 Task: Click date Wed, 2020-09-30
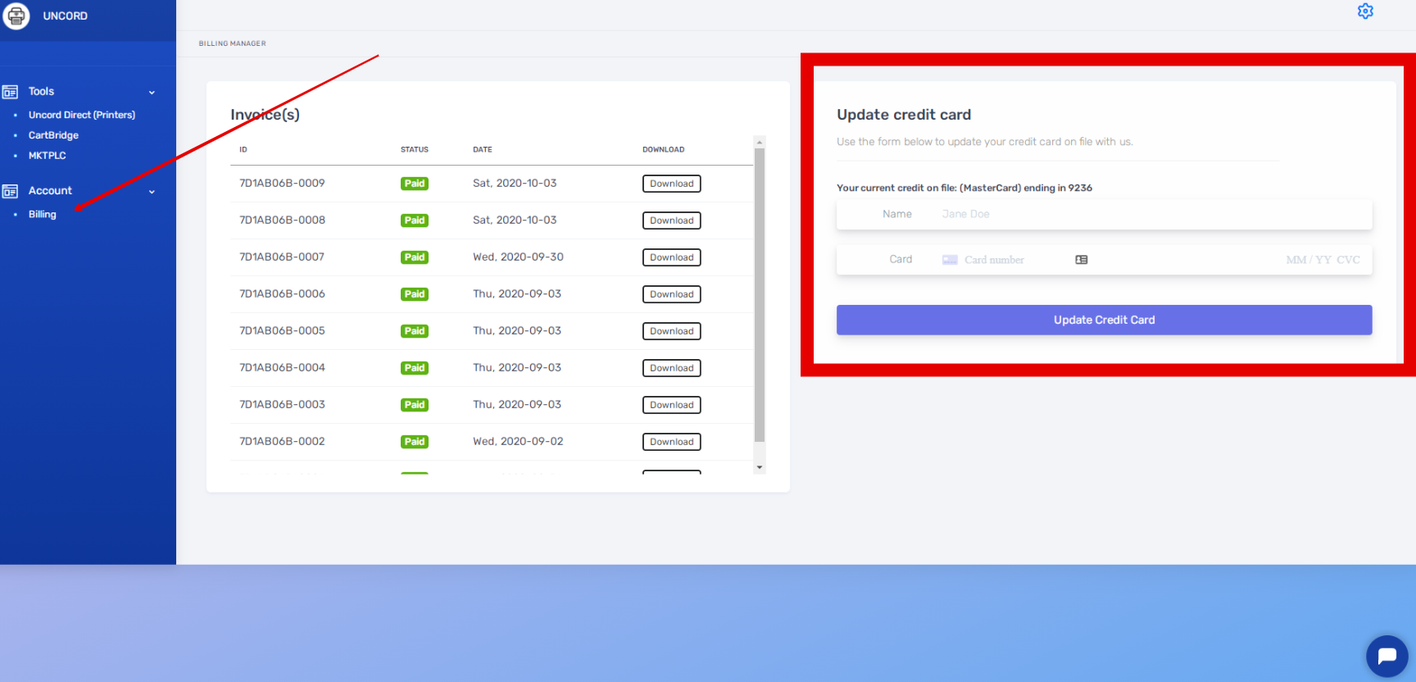coord(518,257)
